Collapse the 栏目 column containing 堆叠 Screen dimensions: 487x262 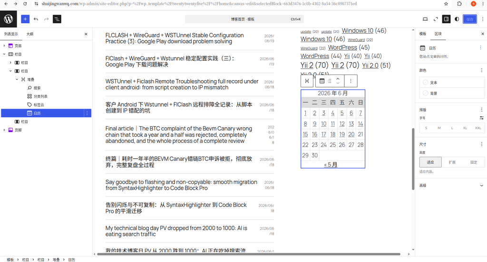coord(10,71)
